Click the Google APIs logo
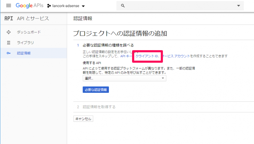The height and width of the screenshot is (144, 254). pyautogui.click(x=30, y=6)
